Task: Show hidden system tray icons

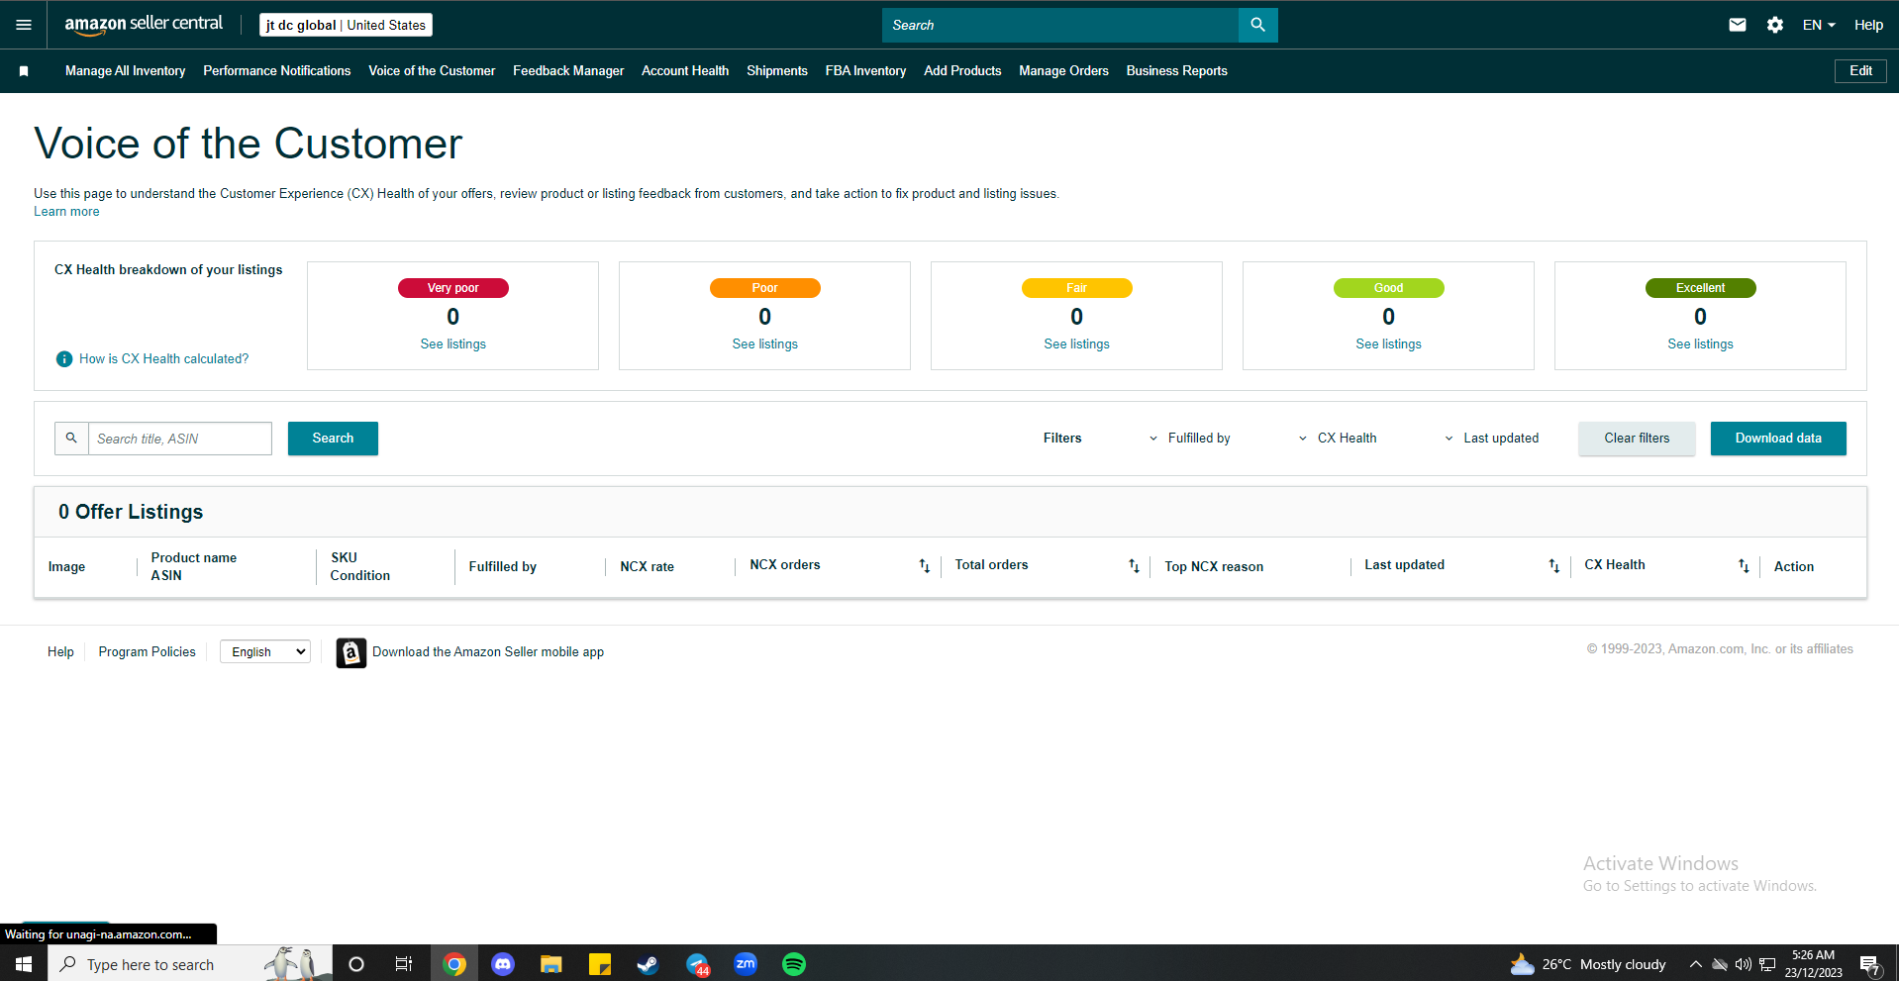Action: pos(1696,964)
